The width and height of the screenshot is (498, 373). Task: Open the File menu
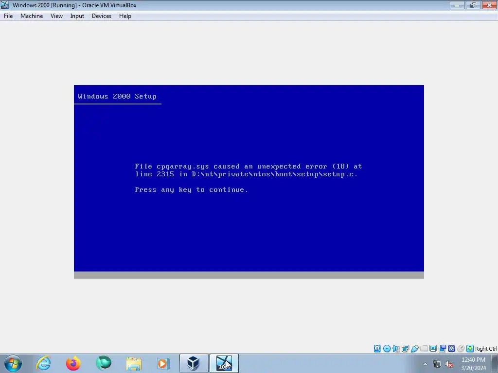pos(8,16)
